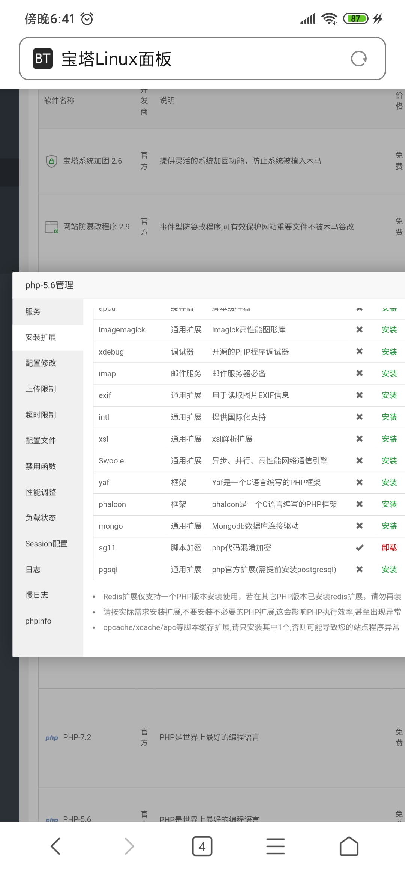Install the pgsql extension
Screen dimensions: 405x878
pyautogui.click(x=389, y=569)
